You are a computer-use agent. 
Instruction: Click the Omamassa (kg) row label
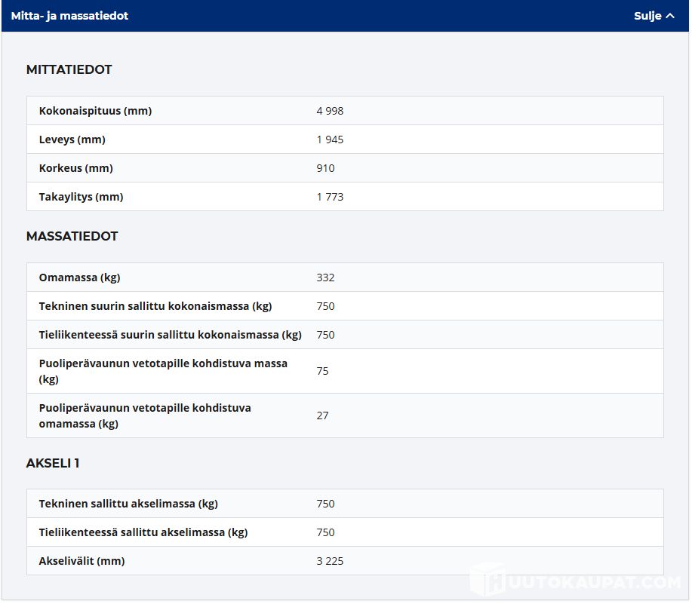[x=79, y=277]
